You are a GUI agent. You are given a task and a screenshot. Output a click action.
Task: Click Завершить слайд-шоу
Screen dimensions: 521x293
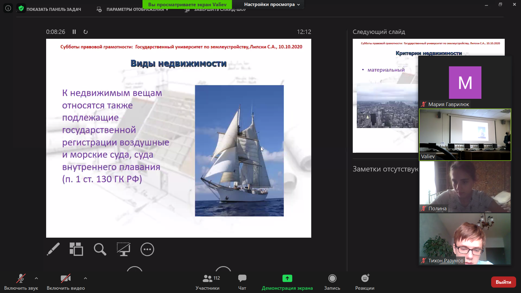(216, 10)
